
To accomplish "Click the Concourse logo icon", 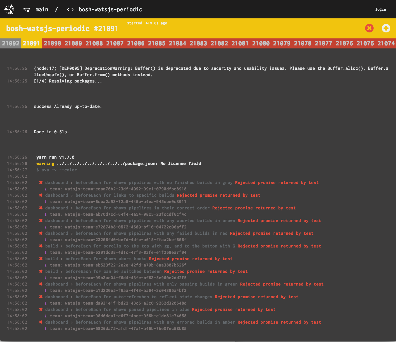I will tap(9, 9).
